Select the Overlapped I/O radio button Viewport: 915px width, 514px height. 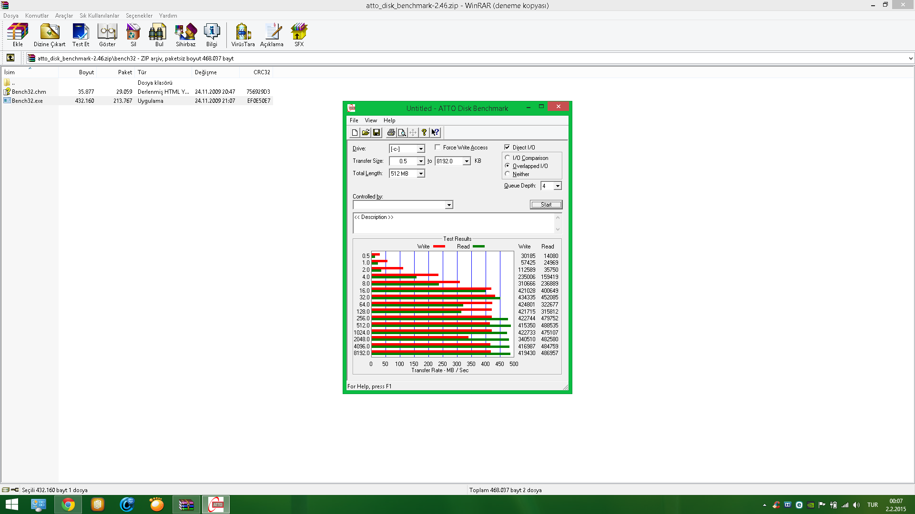[x=508, y=166]
